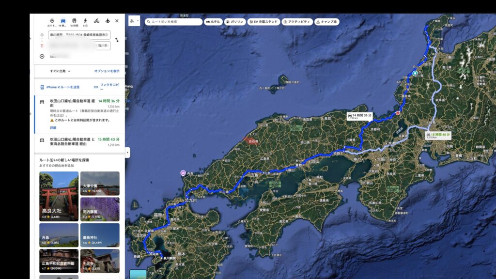Screen dimensions: 496x279
Task: Click the road closure marker on the route
Action: (x=398, y=113)
